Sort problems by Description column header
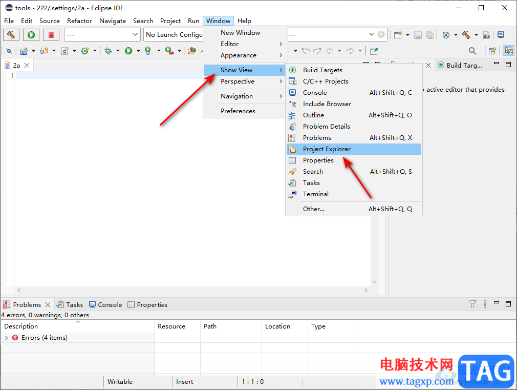Screen dimensions: 517x390 click(x=77, y=326)
